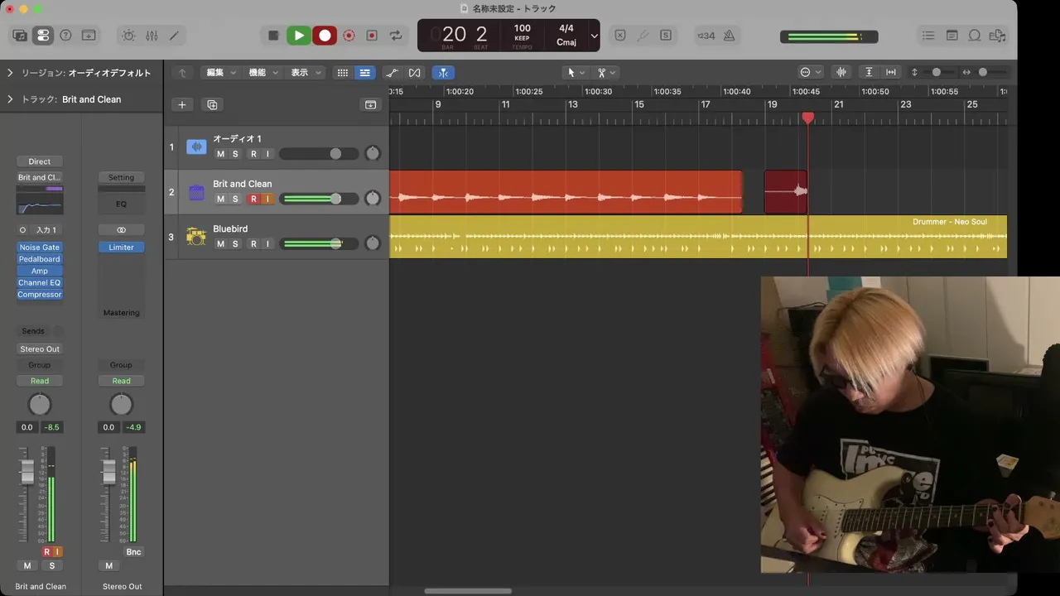Image resolution: width=1060 pixels, height=596 pixels.
Task: Toggle the blue catch playhead button
Action: (443, 73)
